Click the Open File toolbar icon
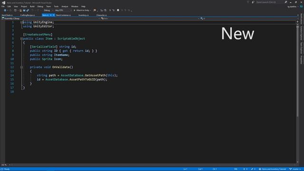304x171 pixels. point(20,10)
